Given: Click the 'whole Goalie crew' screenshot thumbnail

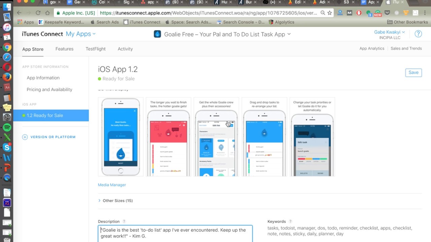Looking at the screenshot, I should (216, 137).
